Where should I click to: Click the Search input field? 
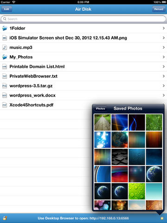click(83, 19)
